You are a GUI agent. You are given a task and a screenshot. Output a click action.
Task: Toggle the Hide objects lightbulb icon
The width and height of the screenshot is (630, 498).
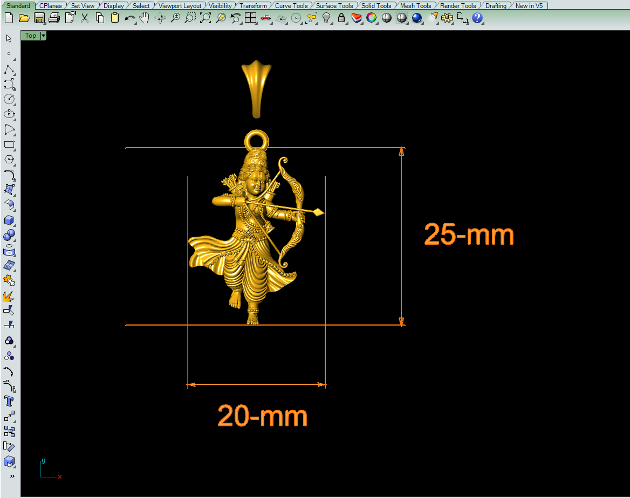tap(326, 18)
